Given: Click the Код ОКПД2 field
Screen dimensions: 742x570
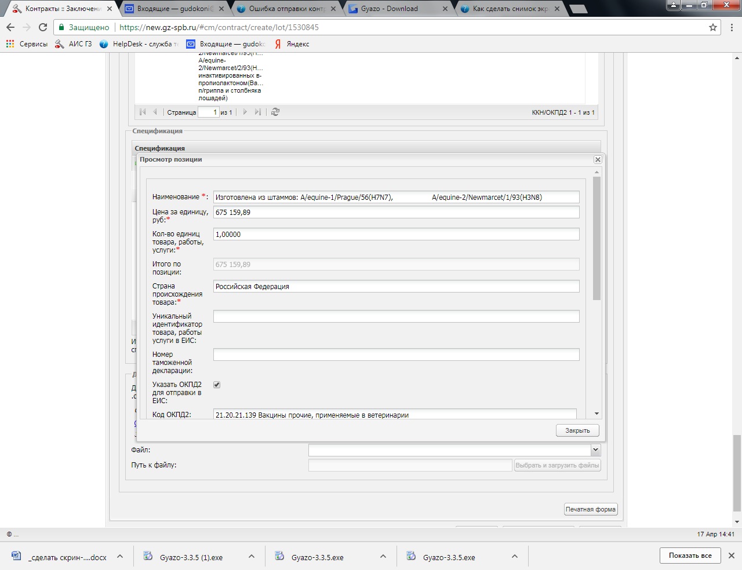Looking at the screenshot, I should click(x=395, y=414).
